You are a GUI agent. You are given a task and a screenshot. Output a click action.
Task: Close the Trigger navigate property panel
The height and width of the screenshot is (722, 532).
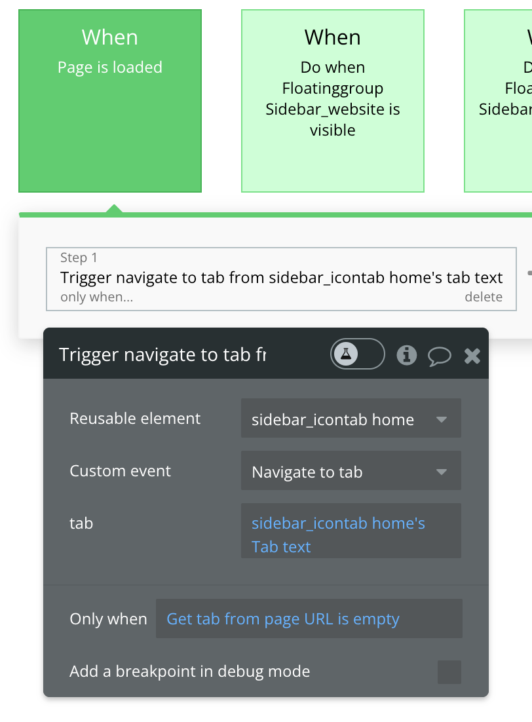(472, 356)
